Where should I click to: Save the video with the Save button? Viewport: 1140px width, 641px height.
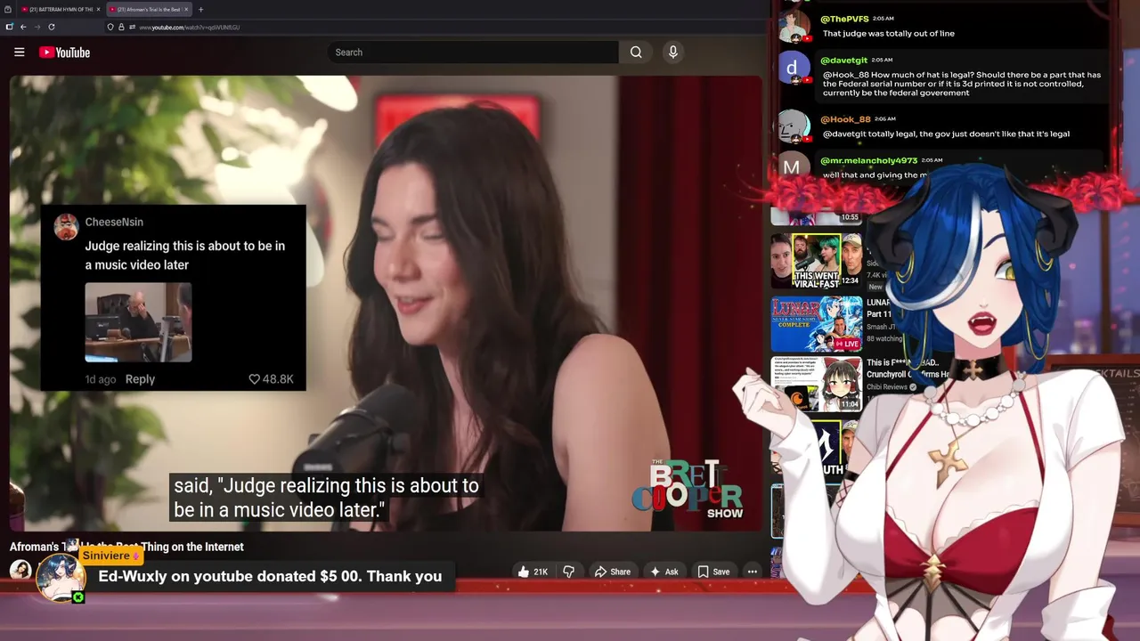pos(713,572)
